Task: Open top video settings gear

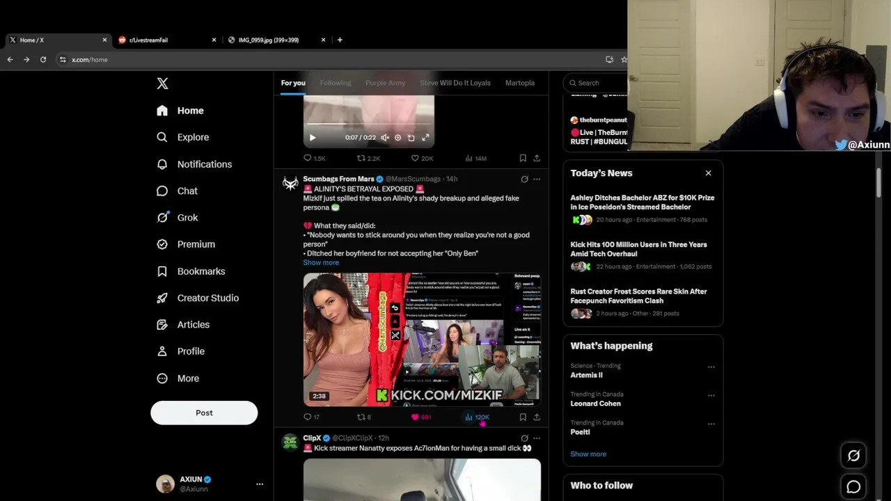Action: coord(398,138)
